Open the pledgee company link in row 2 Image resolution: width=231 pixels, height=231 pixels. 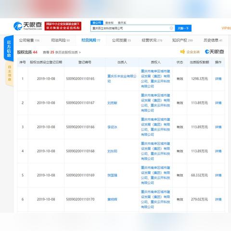[155, 103]
